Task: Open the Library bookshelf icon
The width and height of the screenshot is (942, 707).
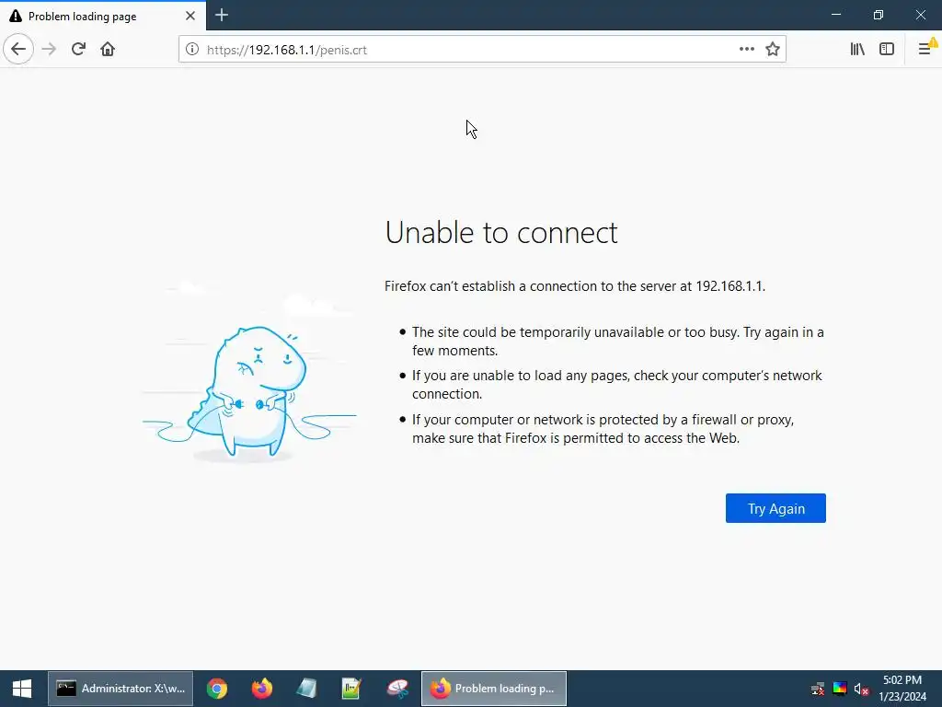Action: click(x=857, y=49)
